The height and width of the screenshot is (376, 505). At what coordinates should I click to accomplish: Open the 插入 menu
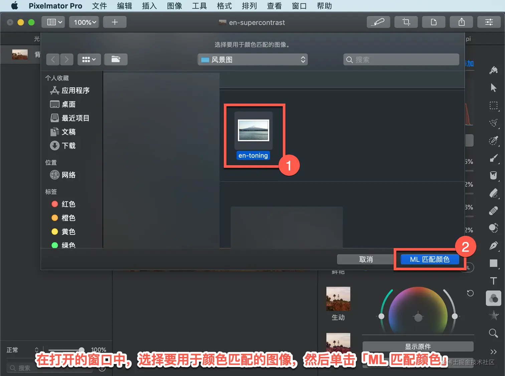[149, 6]
